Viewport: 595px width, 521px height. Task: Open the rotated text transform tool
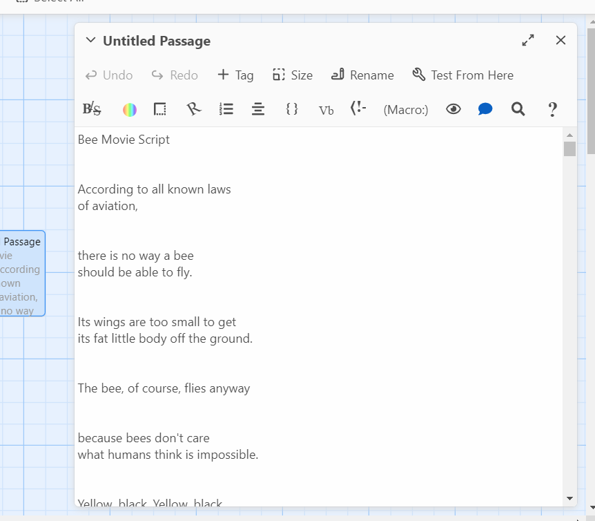[193, 109]
